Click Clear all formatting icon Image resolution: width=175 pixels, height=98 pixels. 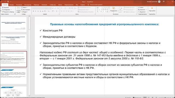tap(58, 8)
